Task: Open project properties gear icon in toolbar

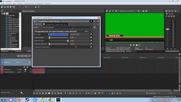Action: pos(14,7)
